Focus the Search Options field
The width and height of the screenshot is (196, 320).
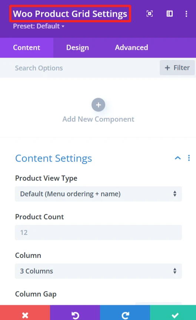point(79,68)
